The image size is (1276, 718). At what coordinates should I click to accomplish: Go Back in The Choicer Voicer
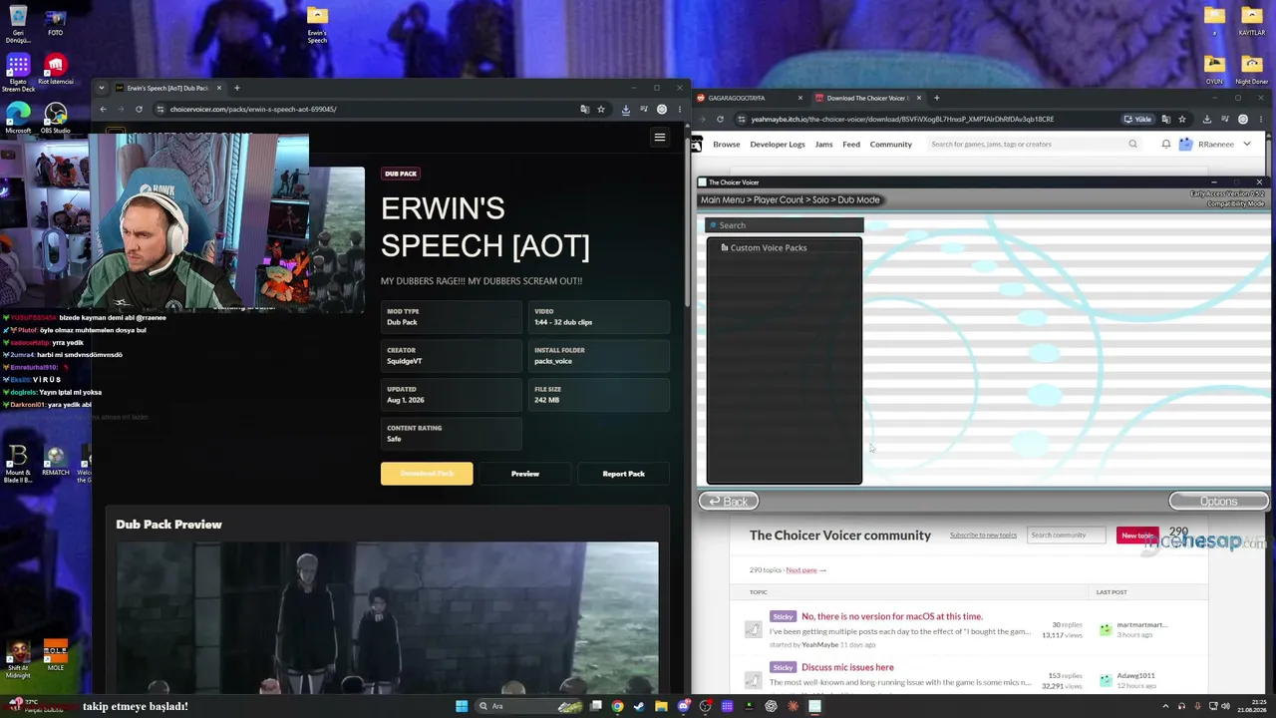(729, 501)
